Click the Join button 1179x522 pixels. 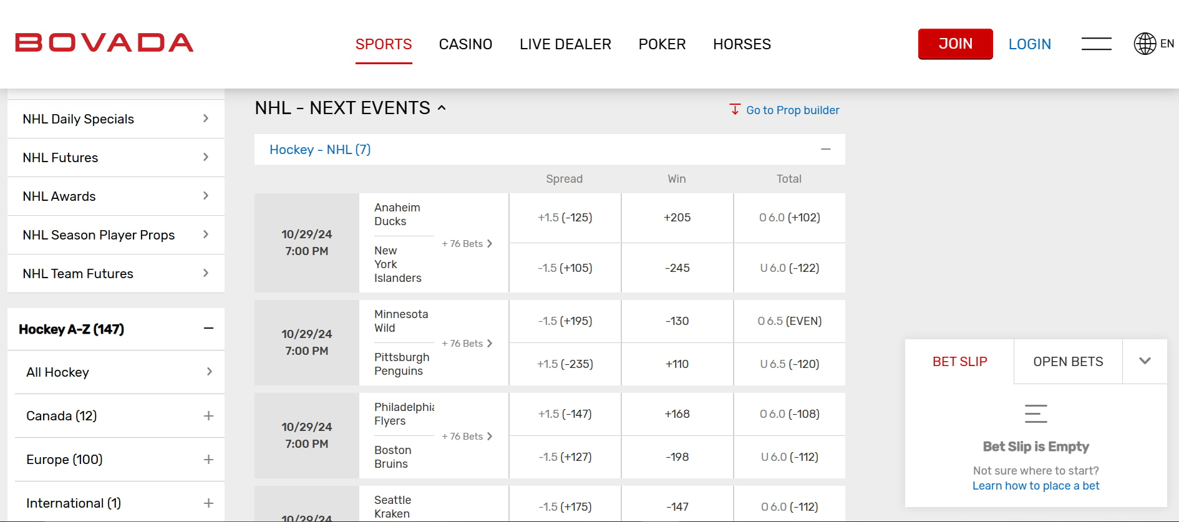coord(955,44)
